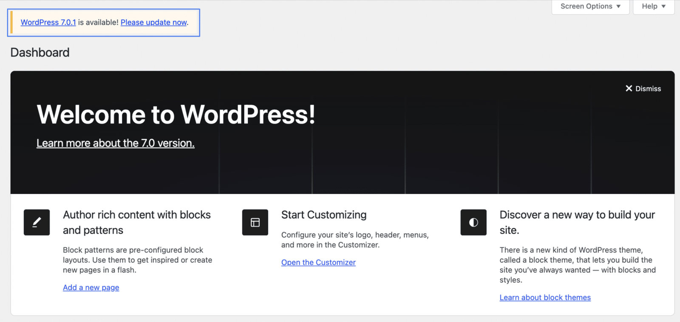Click the Welcome to WordPress! headline
Screen dimensions: 680x322
click(176, 114)
